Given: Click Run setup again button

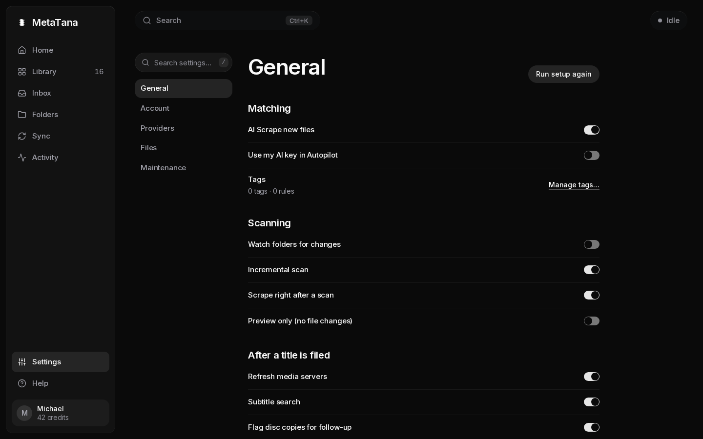Looking at the screenshot, I should pos(564,74).
